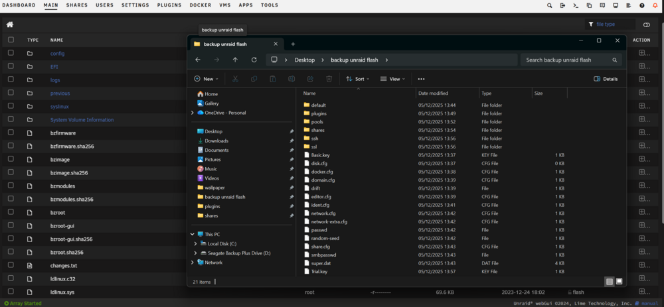
Task: Switch Explorer to details view icon
Action: tap(610, 281)
